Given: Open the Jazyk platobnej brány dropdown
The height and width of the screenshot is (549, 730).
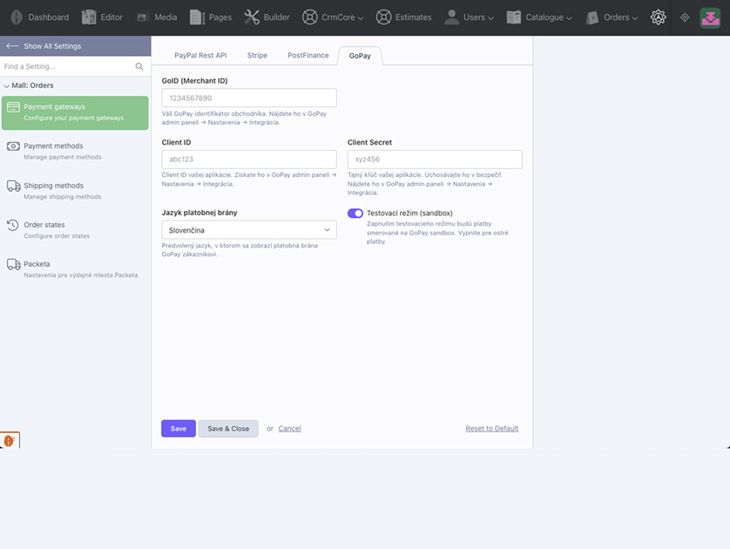Looking at the screenshot, I should pos(249,230).
